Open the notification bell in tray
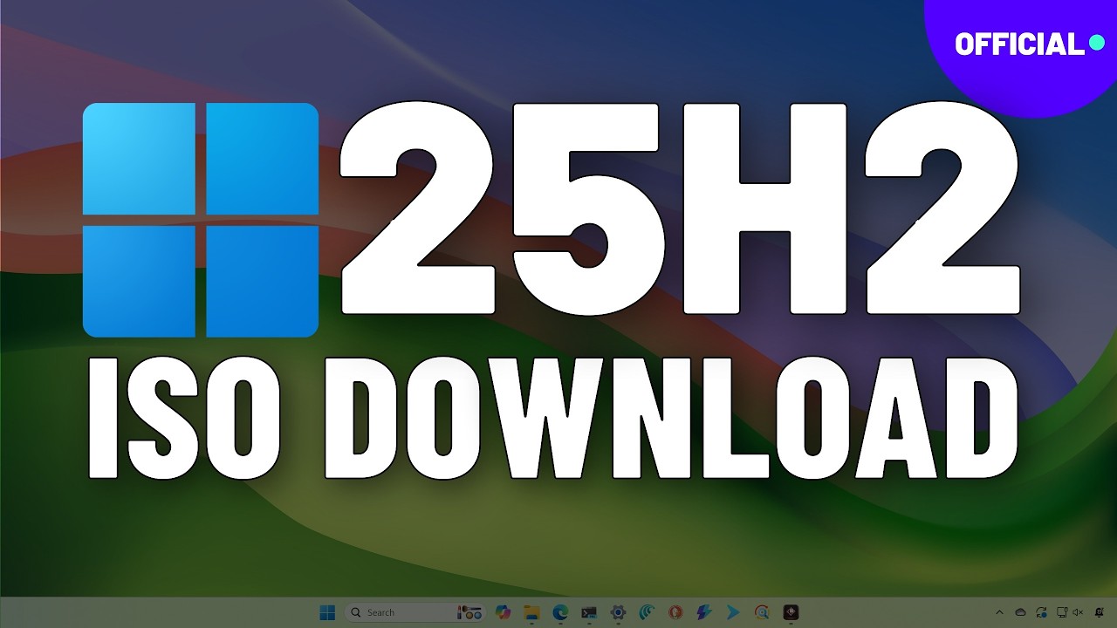Screen dimensions: 1117x628 tap(1100, 612)
